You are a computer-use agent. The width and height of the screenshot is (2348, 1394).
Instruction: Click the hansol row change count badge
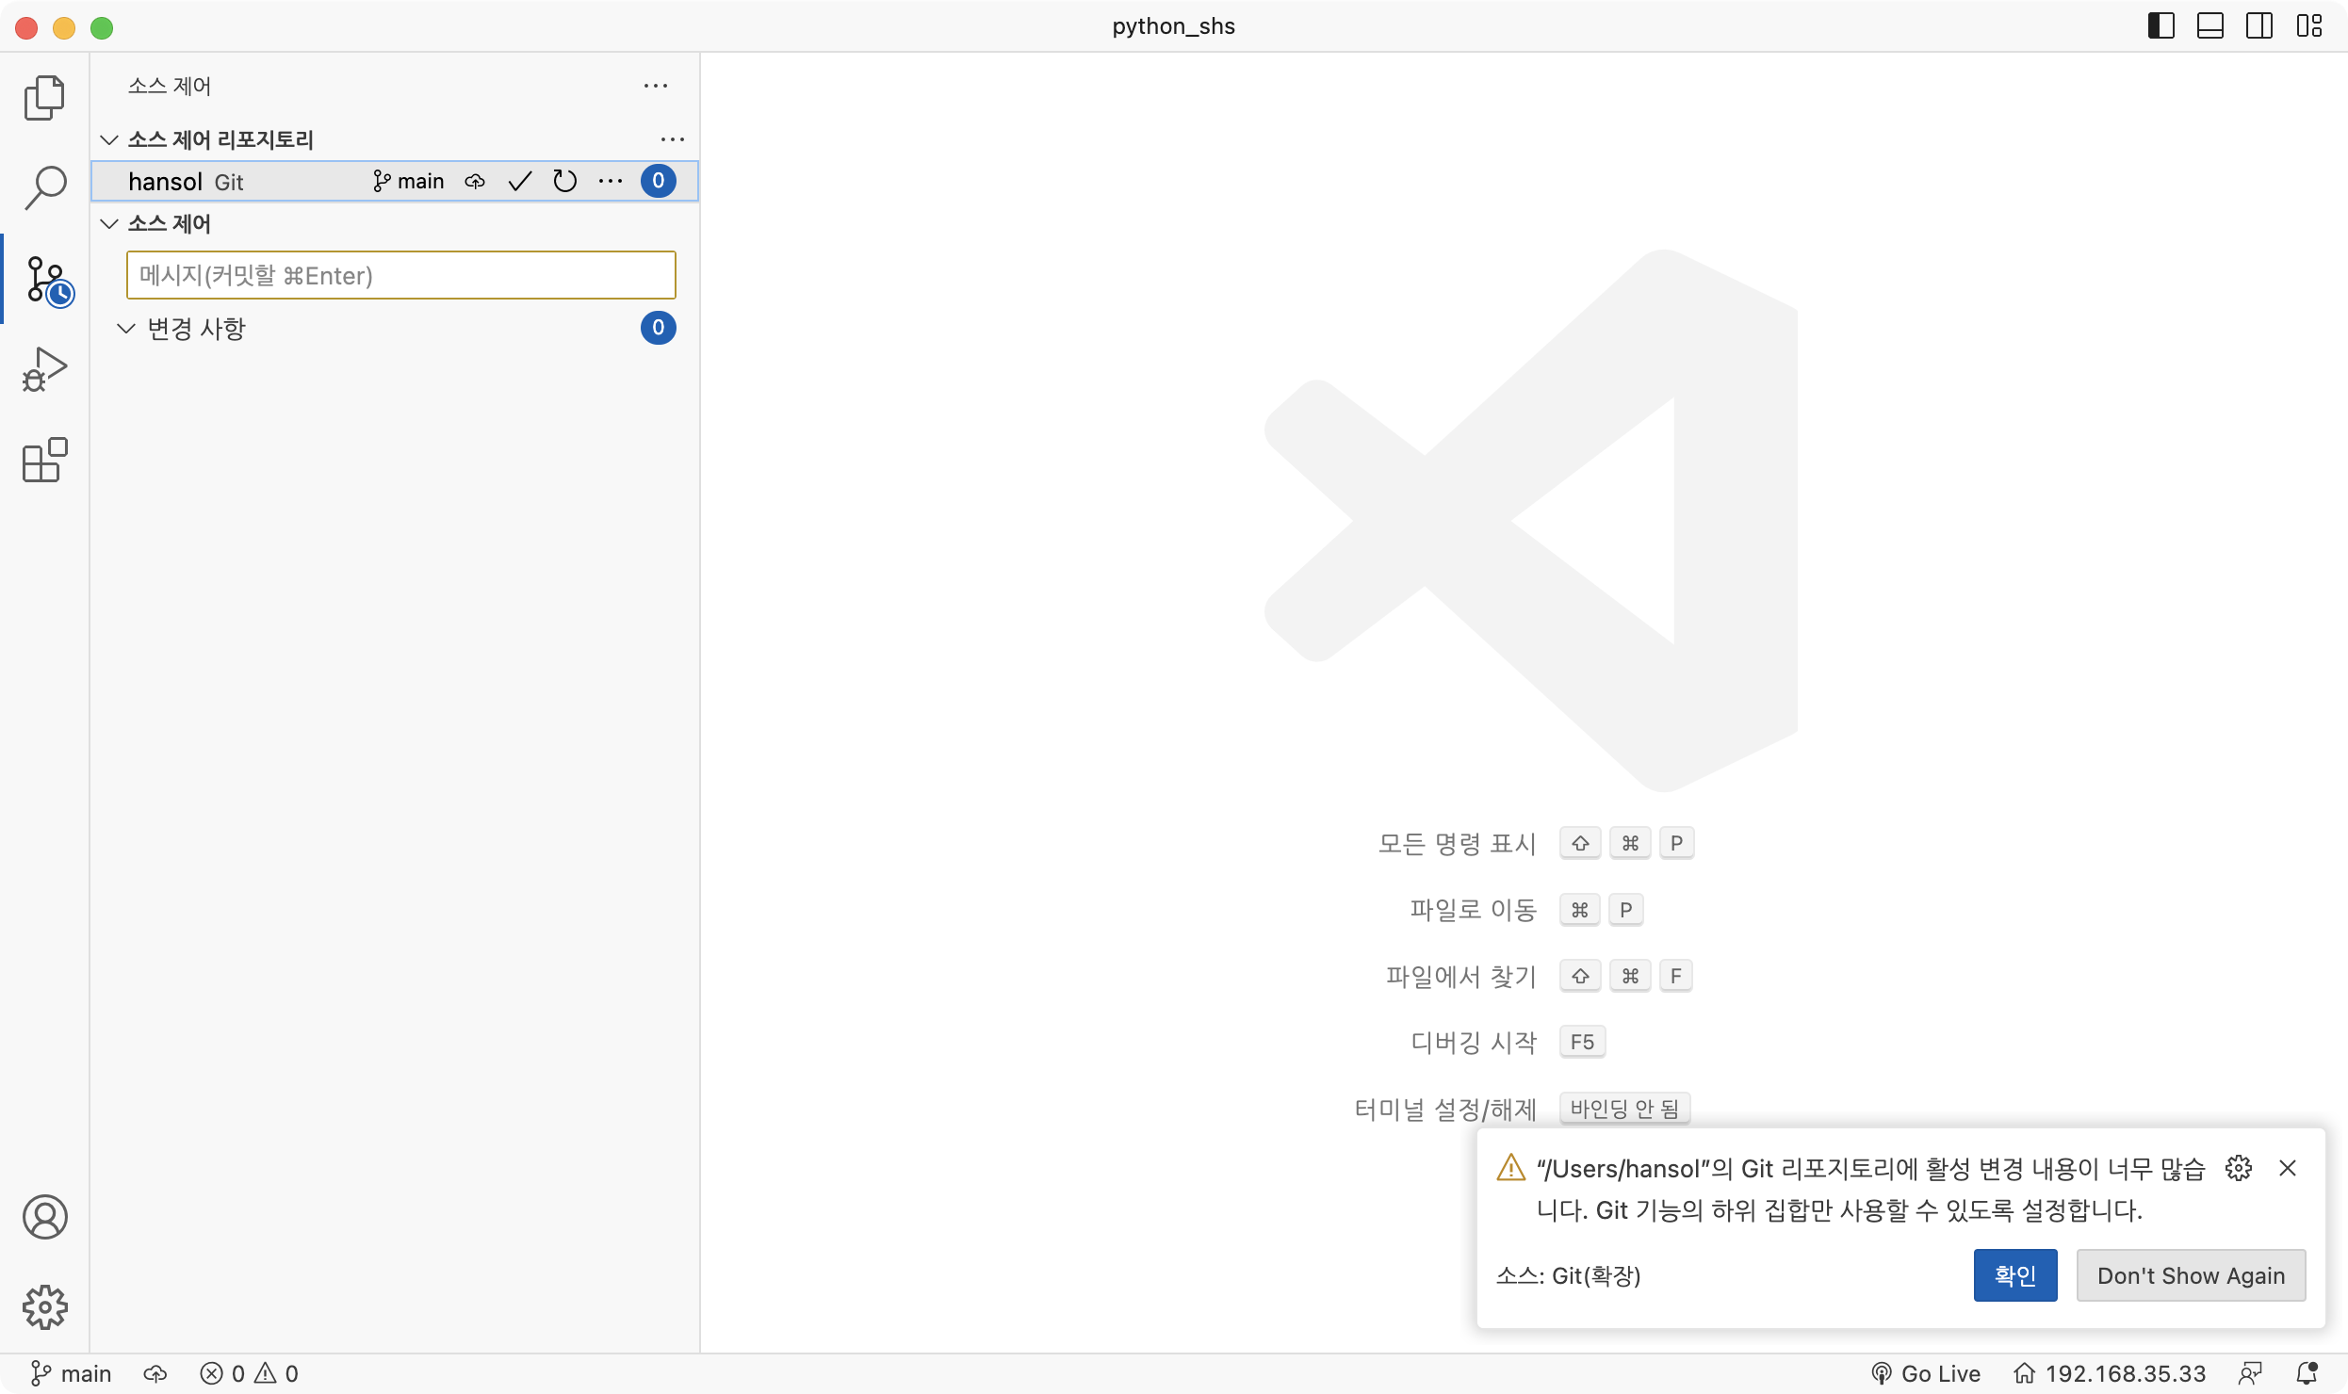coord(659,181)
